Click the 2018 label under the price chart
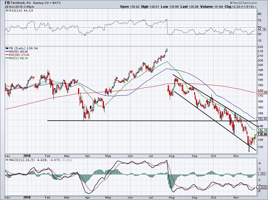Screen dimensions: 268x200 coord(27,156)
